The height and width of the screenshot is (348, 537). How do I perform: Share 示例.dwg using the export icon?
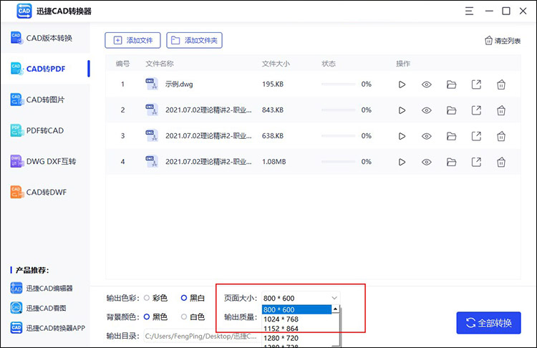click(476, 84)
